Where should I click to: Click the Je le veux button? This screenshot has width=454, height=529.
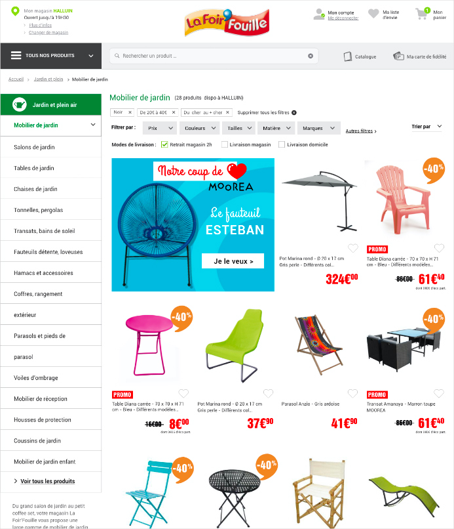233,261
